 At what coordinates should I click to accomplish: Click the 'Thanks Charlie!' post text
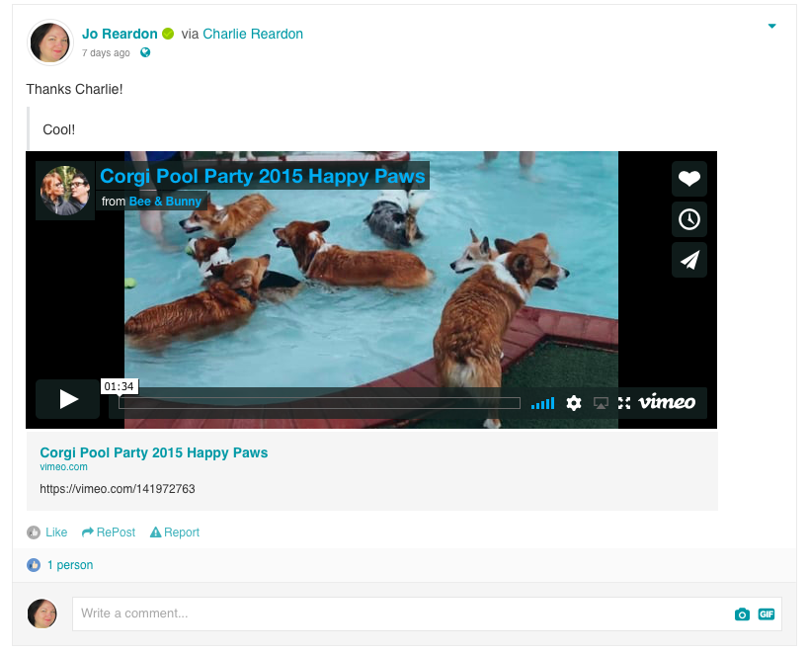pos(75,89)
